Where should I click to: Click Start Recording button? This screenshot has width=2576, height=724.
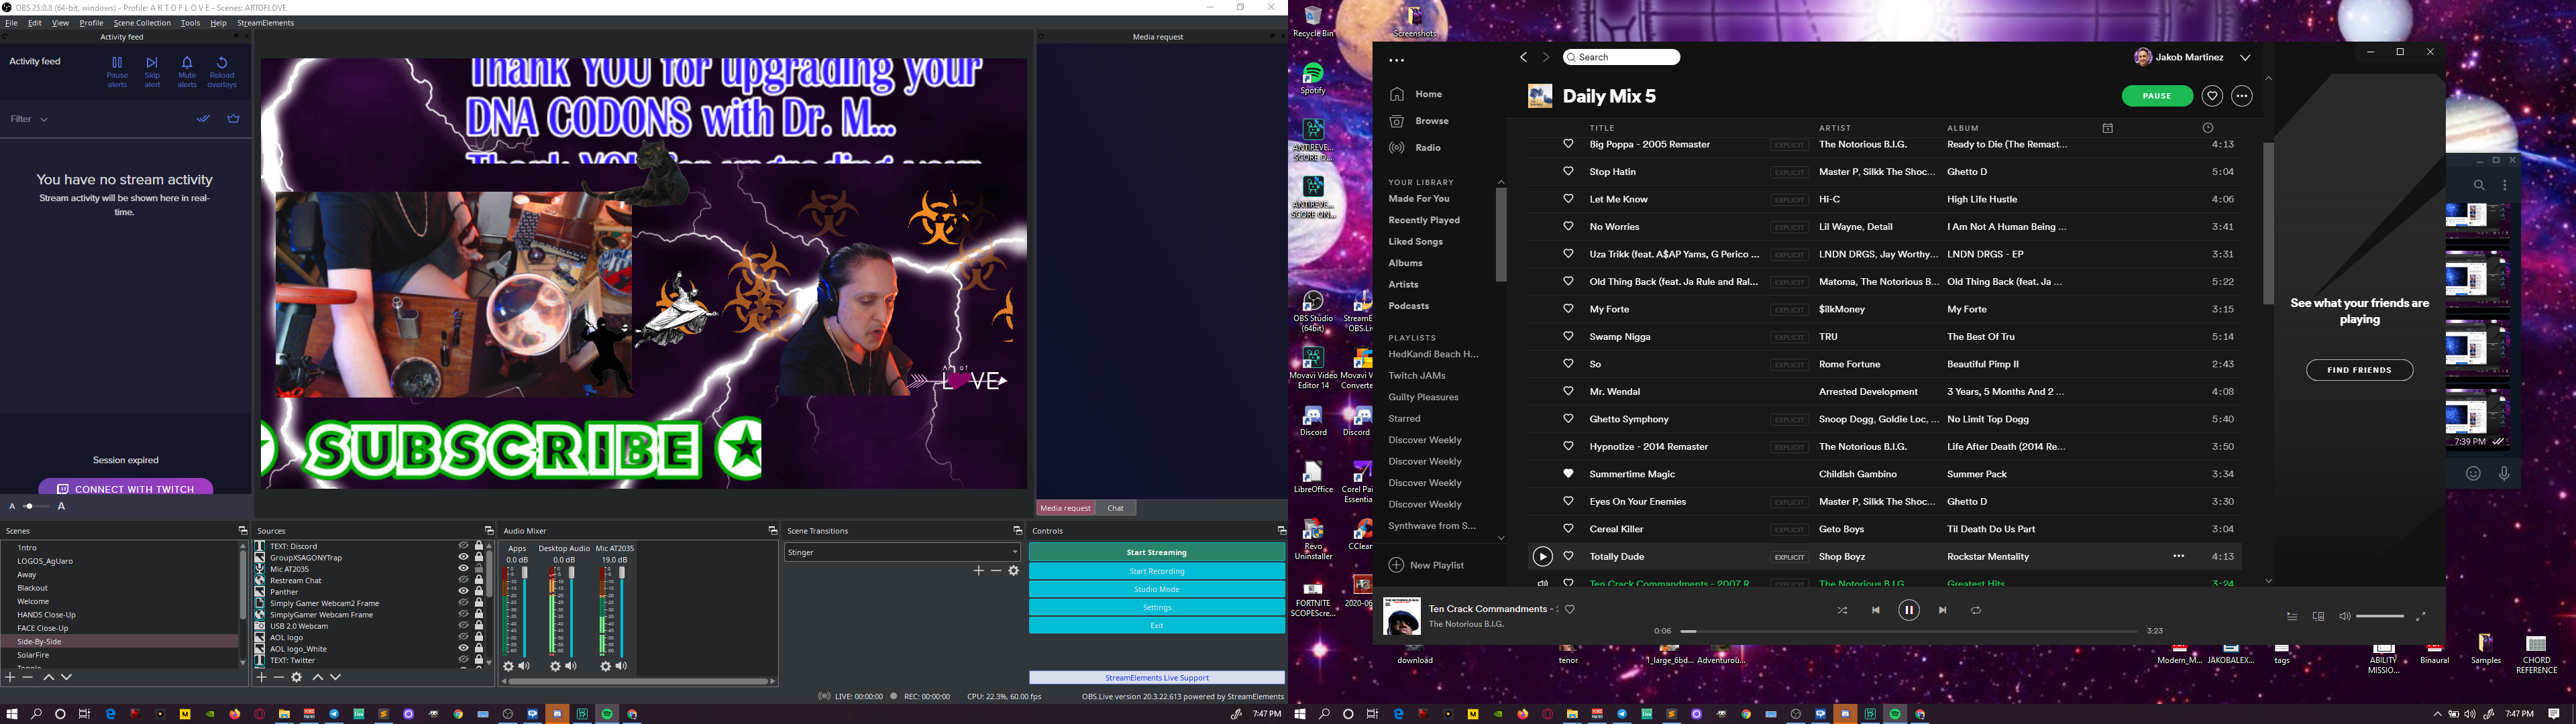click(x=1157, y=571)
